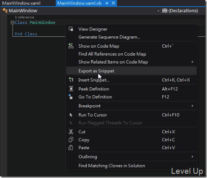The image size is (207, 178).
Task: Click the Paste clipboard icon
Action: tap(71, 147)
